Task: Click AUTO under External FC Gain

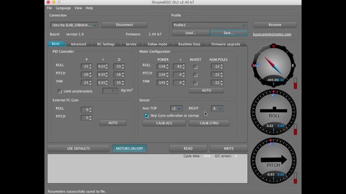Action: [x=113, y=123]
